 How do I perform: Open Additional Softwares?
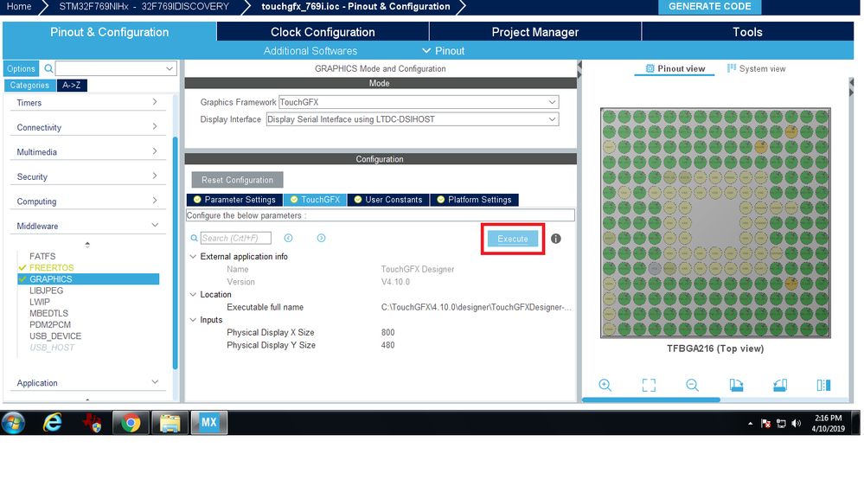(x=310, y=51)
